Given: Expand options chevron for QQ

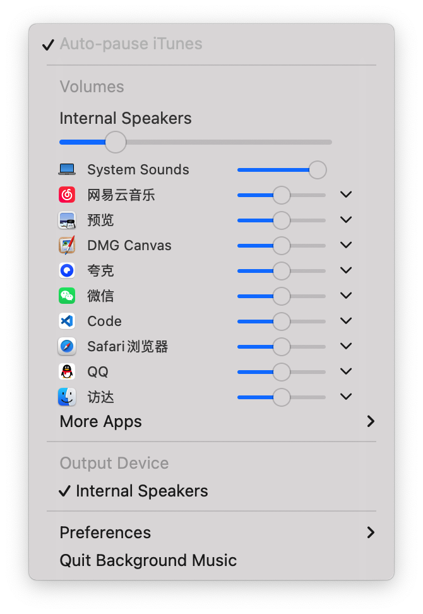Looking at the screenshot, I should (346, 371).
